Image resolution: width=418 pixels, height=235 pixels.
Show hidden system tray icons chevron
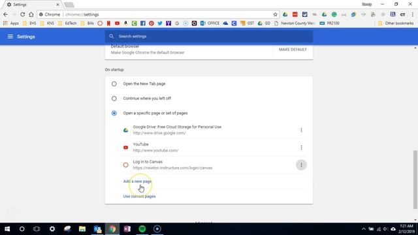pos(364,229)
